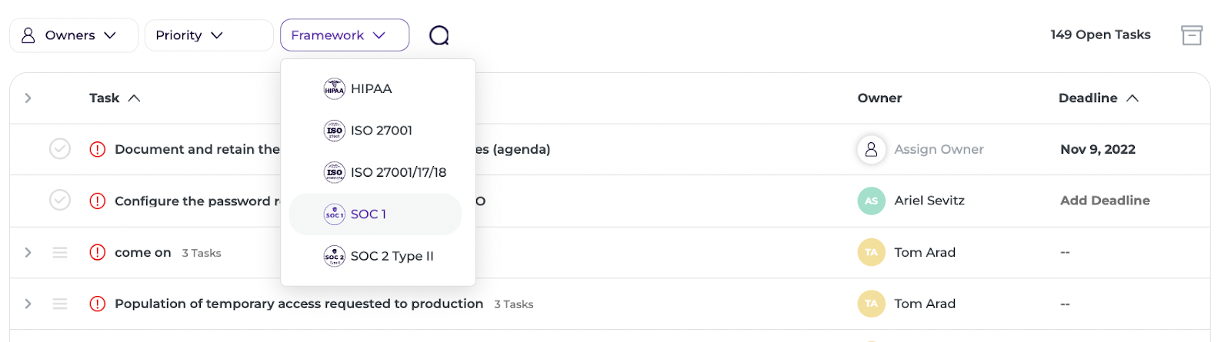This screenshot has width=1231, height=342.
Task: Open the archive box icon
Action: 1191,35
